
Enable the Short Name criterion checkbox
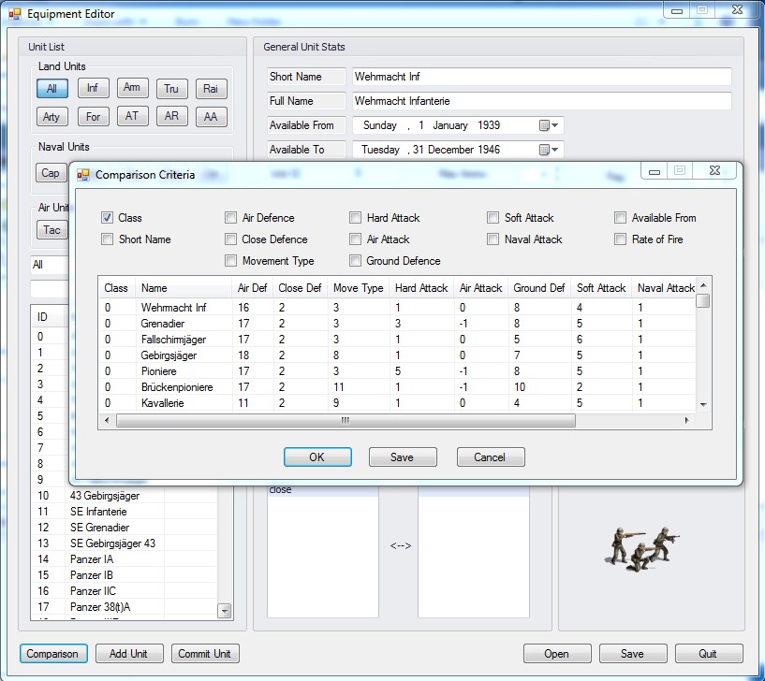(107, 239)
